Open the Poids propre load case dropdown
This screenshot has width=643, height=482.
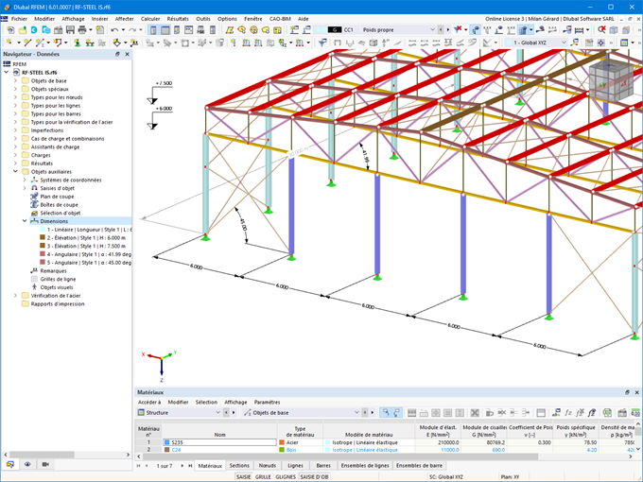click(x=432, y=29)
